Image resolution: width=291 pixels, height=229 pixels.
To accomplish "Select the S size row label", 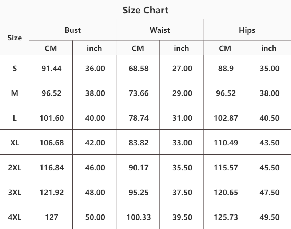I will 15,68.
